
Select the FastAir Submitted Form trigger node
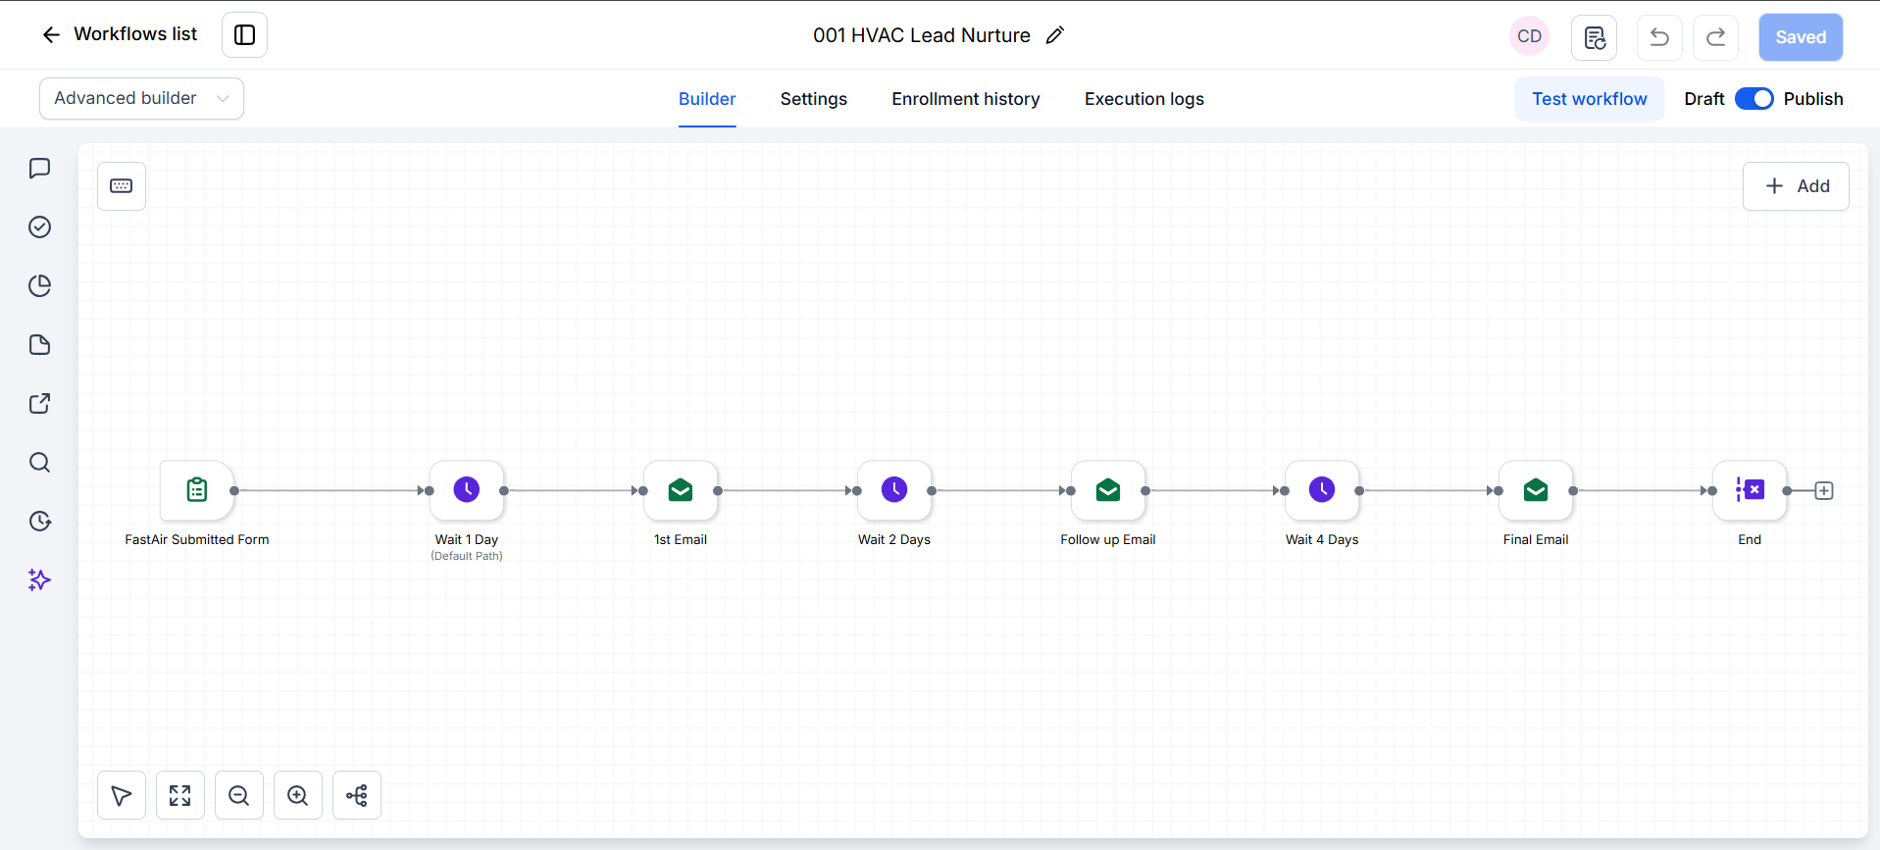(197, 490)
